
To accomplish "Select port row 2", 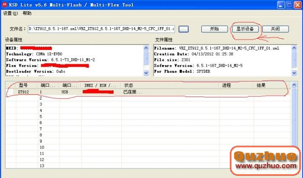I will pos(148,98).
